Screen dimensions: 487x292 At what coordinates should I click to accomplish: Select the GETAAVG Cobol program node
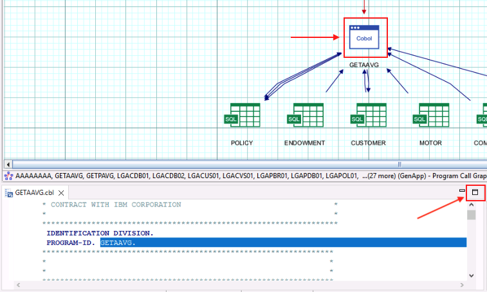(x=364, y=37)
